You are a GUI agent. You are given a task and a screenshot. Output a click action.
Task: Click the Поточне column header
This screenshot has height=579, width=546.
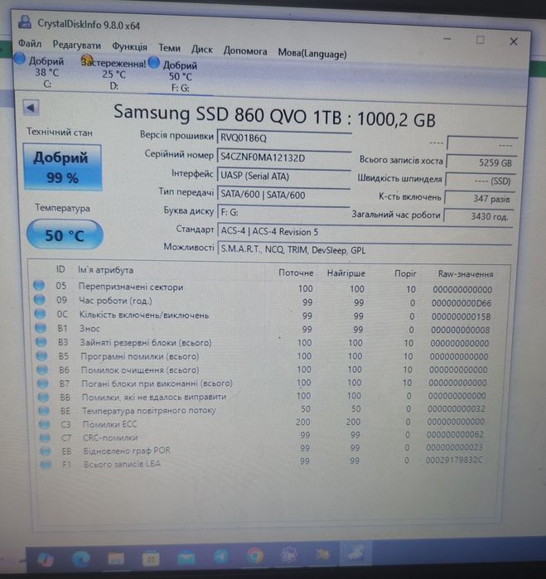(x=296, y=273)
